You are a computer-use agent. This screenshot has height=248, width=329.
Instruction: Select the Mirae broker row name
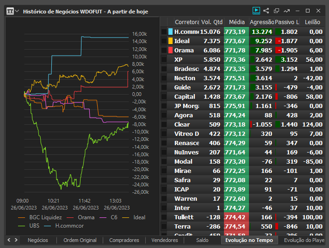[183, 171]
